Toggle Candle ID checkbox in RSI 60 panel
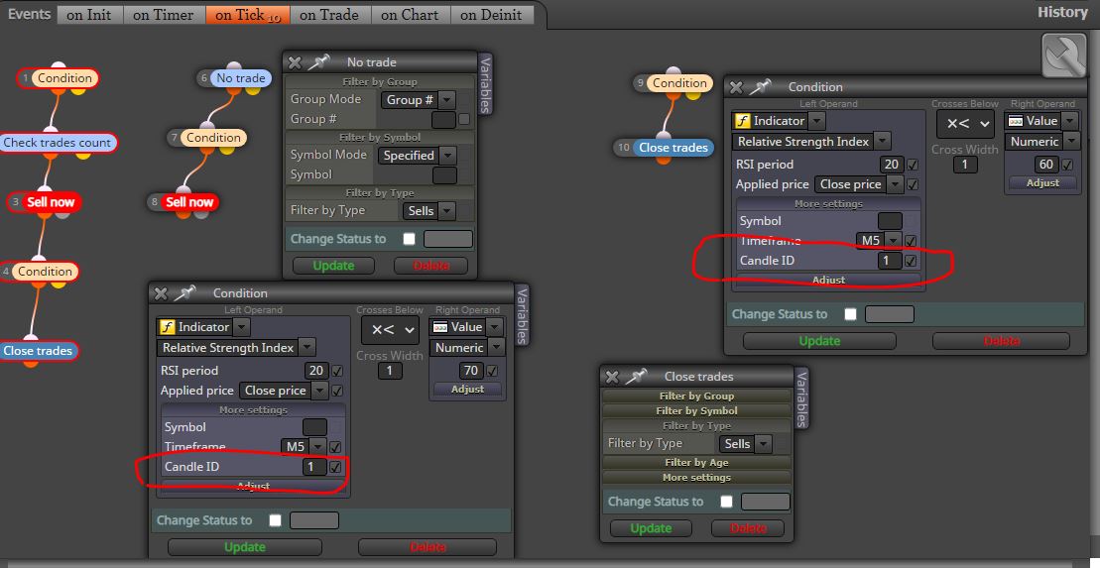This screenshot has height=568, width=1100. tap(911, 260)
